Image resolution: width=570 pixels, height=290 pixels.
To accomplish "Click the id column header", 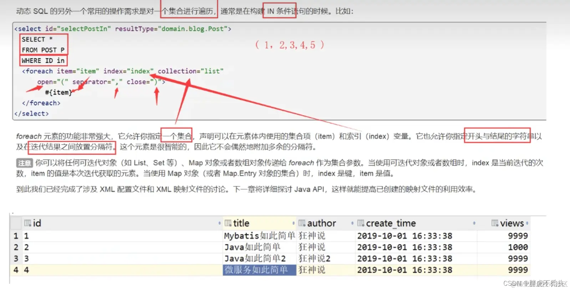I will (x=122, y=223).
